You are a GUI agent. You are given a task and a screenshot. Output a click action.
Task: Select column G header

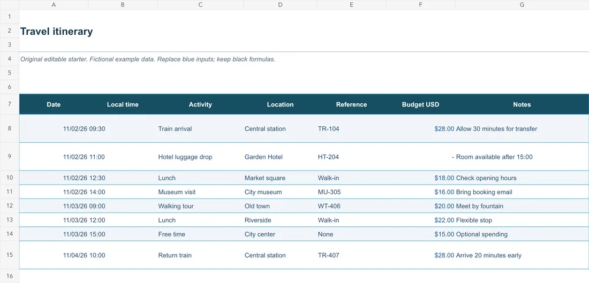[x=522, y=4]
